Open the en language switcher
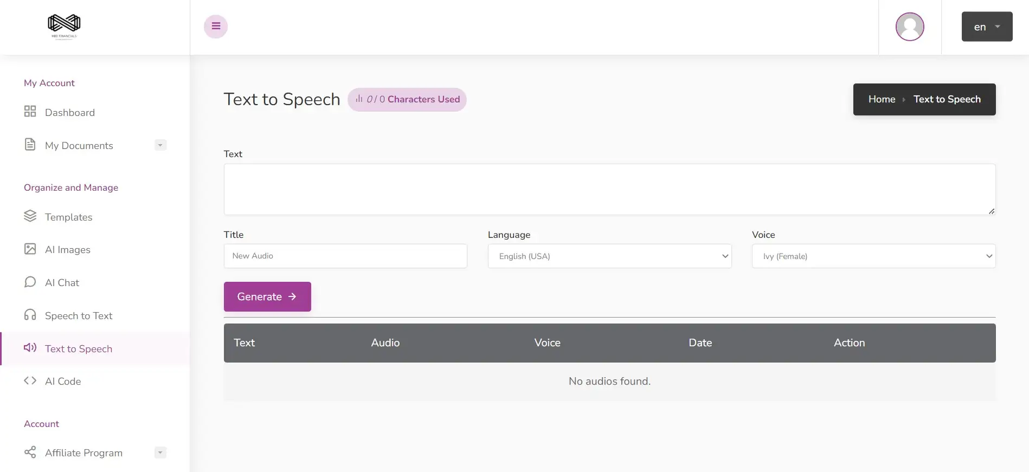Screen dimensions: 1029x472 point(987,27)
